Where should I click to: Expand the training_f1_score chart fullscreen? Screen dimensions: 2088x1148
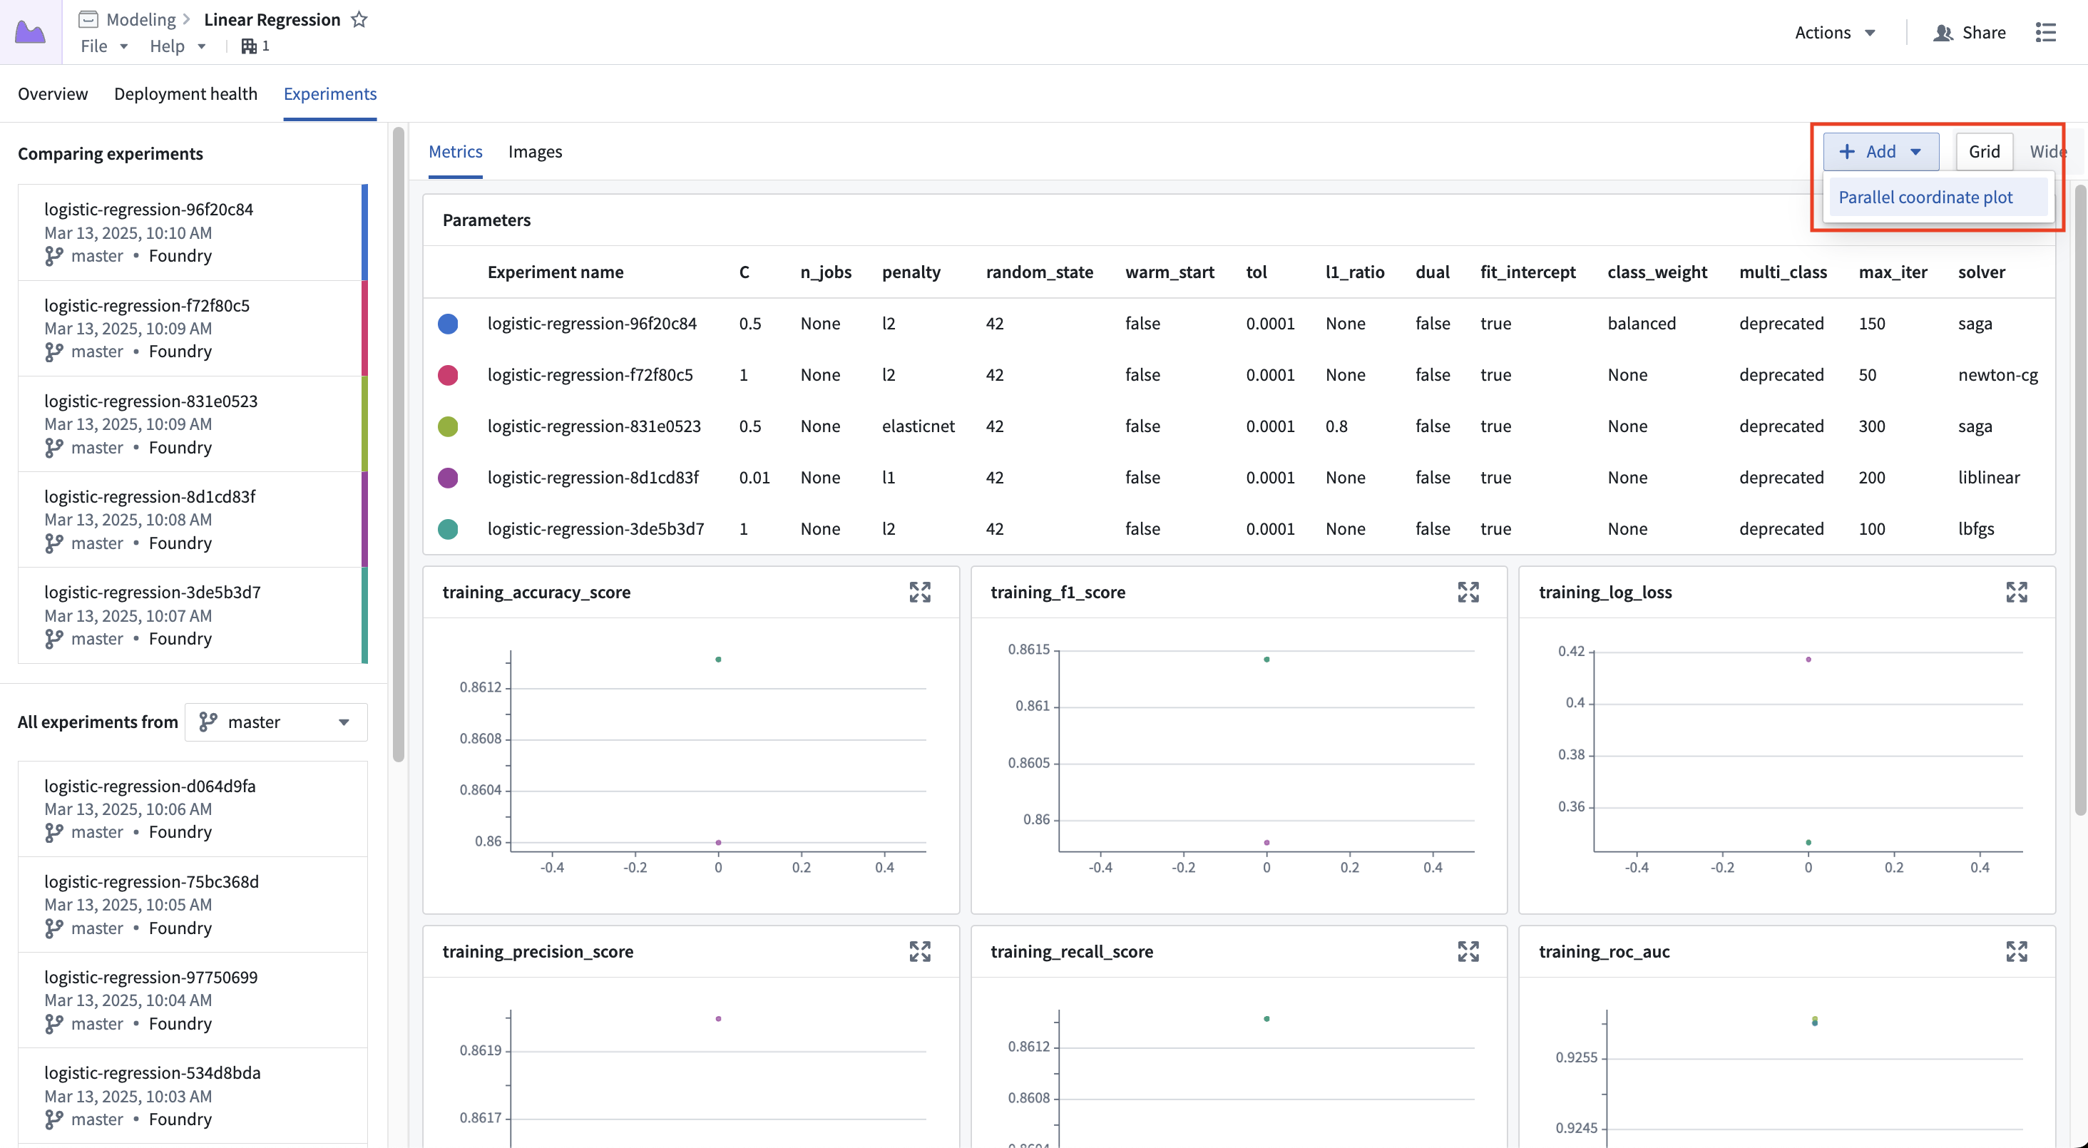tap(1468, 592)
